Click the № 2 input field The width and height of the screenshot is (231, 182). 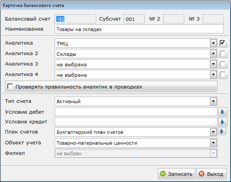click(x=174, y=19)
